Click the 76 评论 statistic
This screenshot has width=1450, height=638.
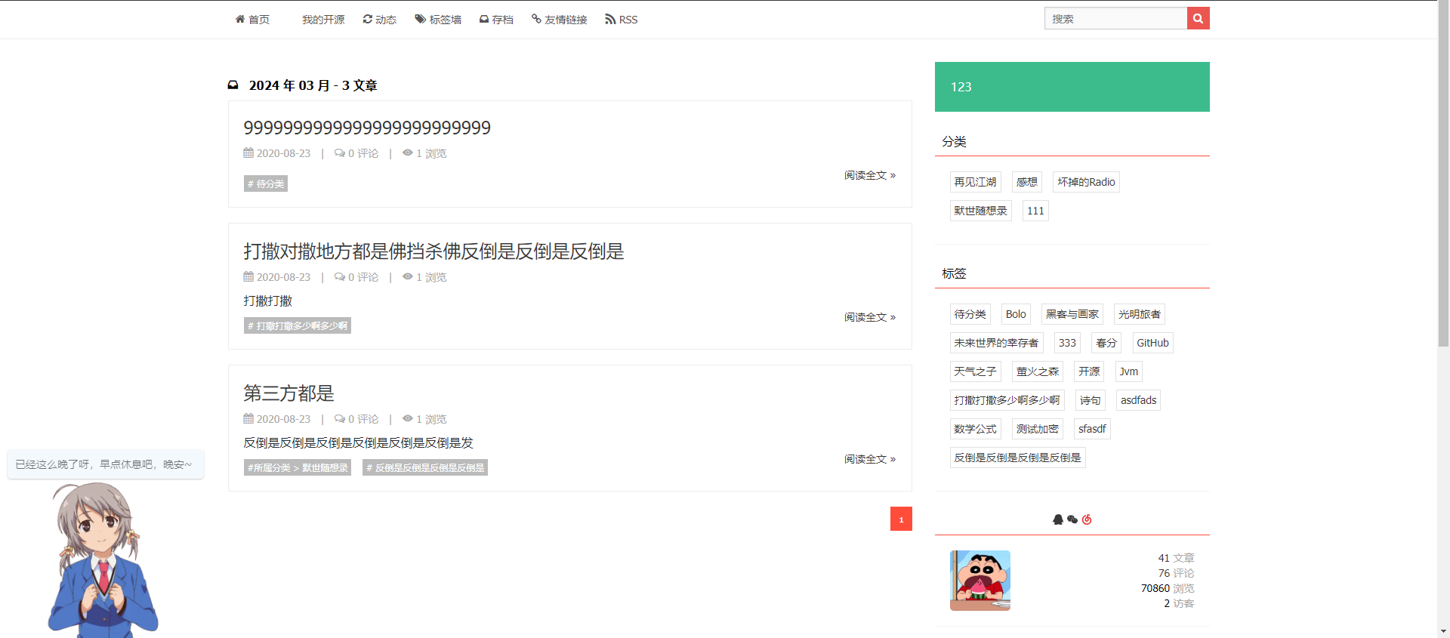[1176, 573]
